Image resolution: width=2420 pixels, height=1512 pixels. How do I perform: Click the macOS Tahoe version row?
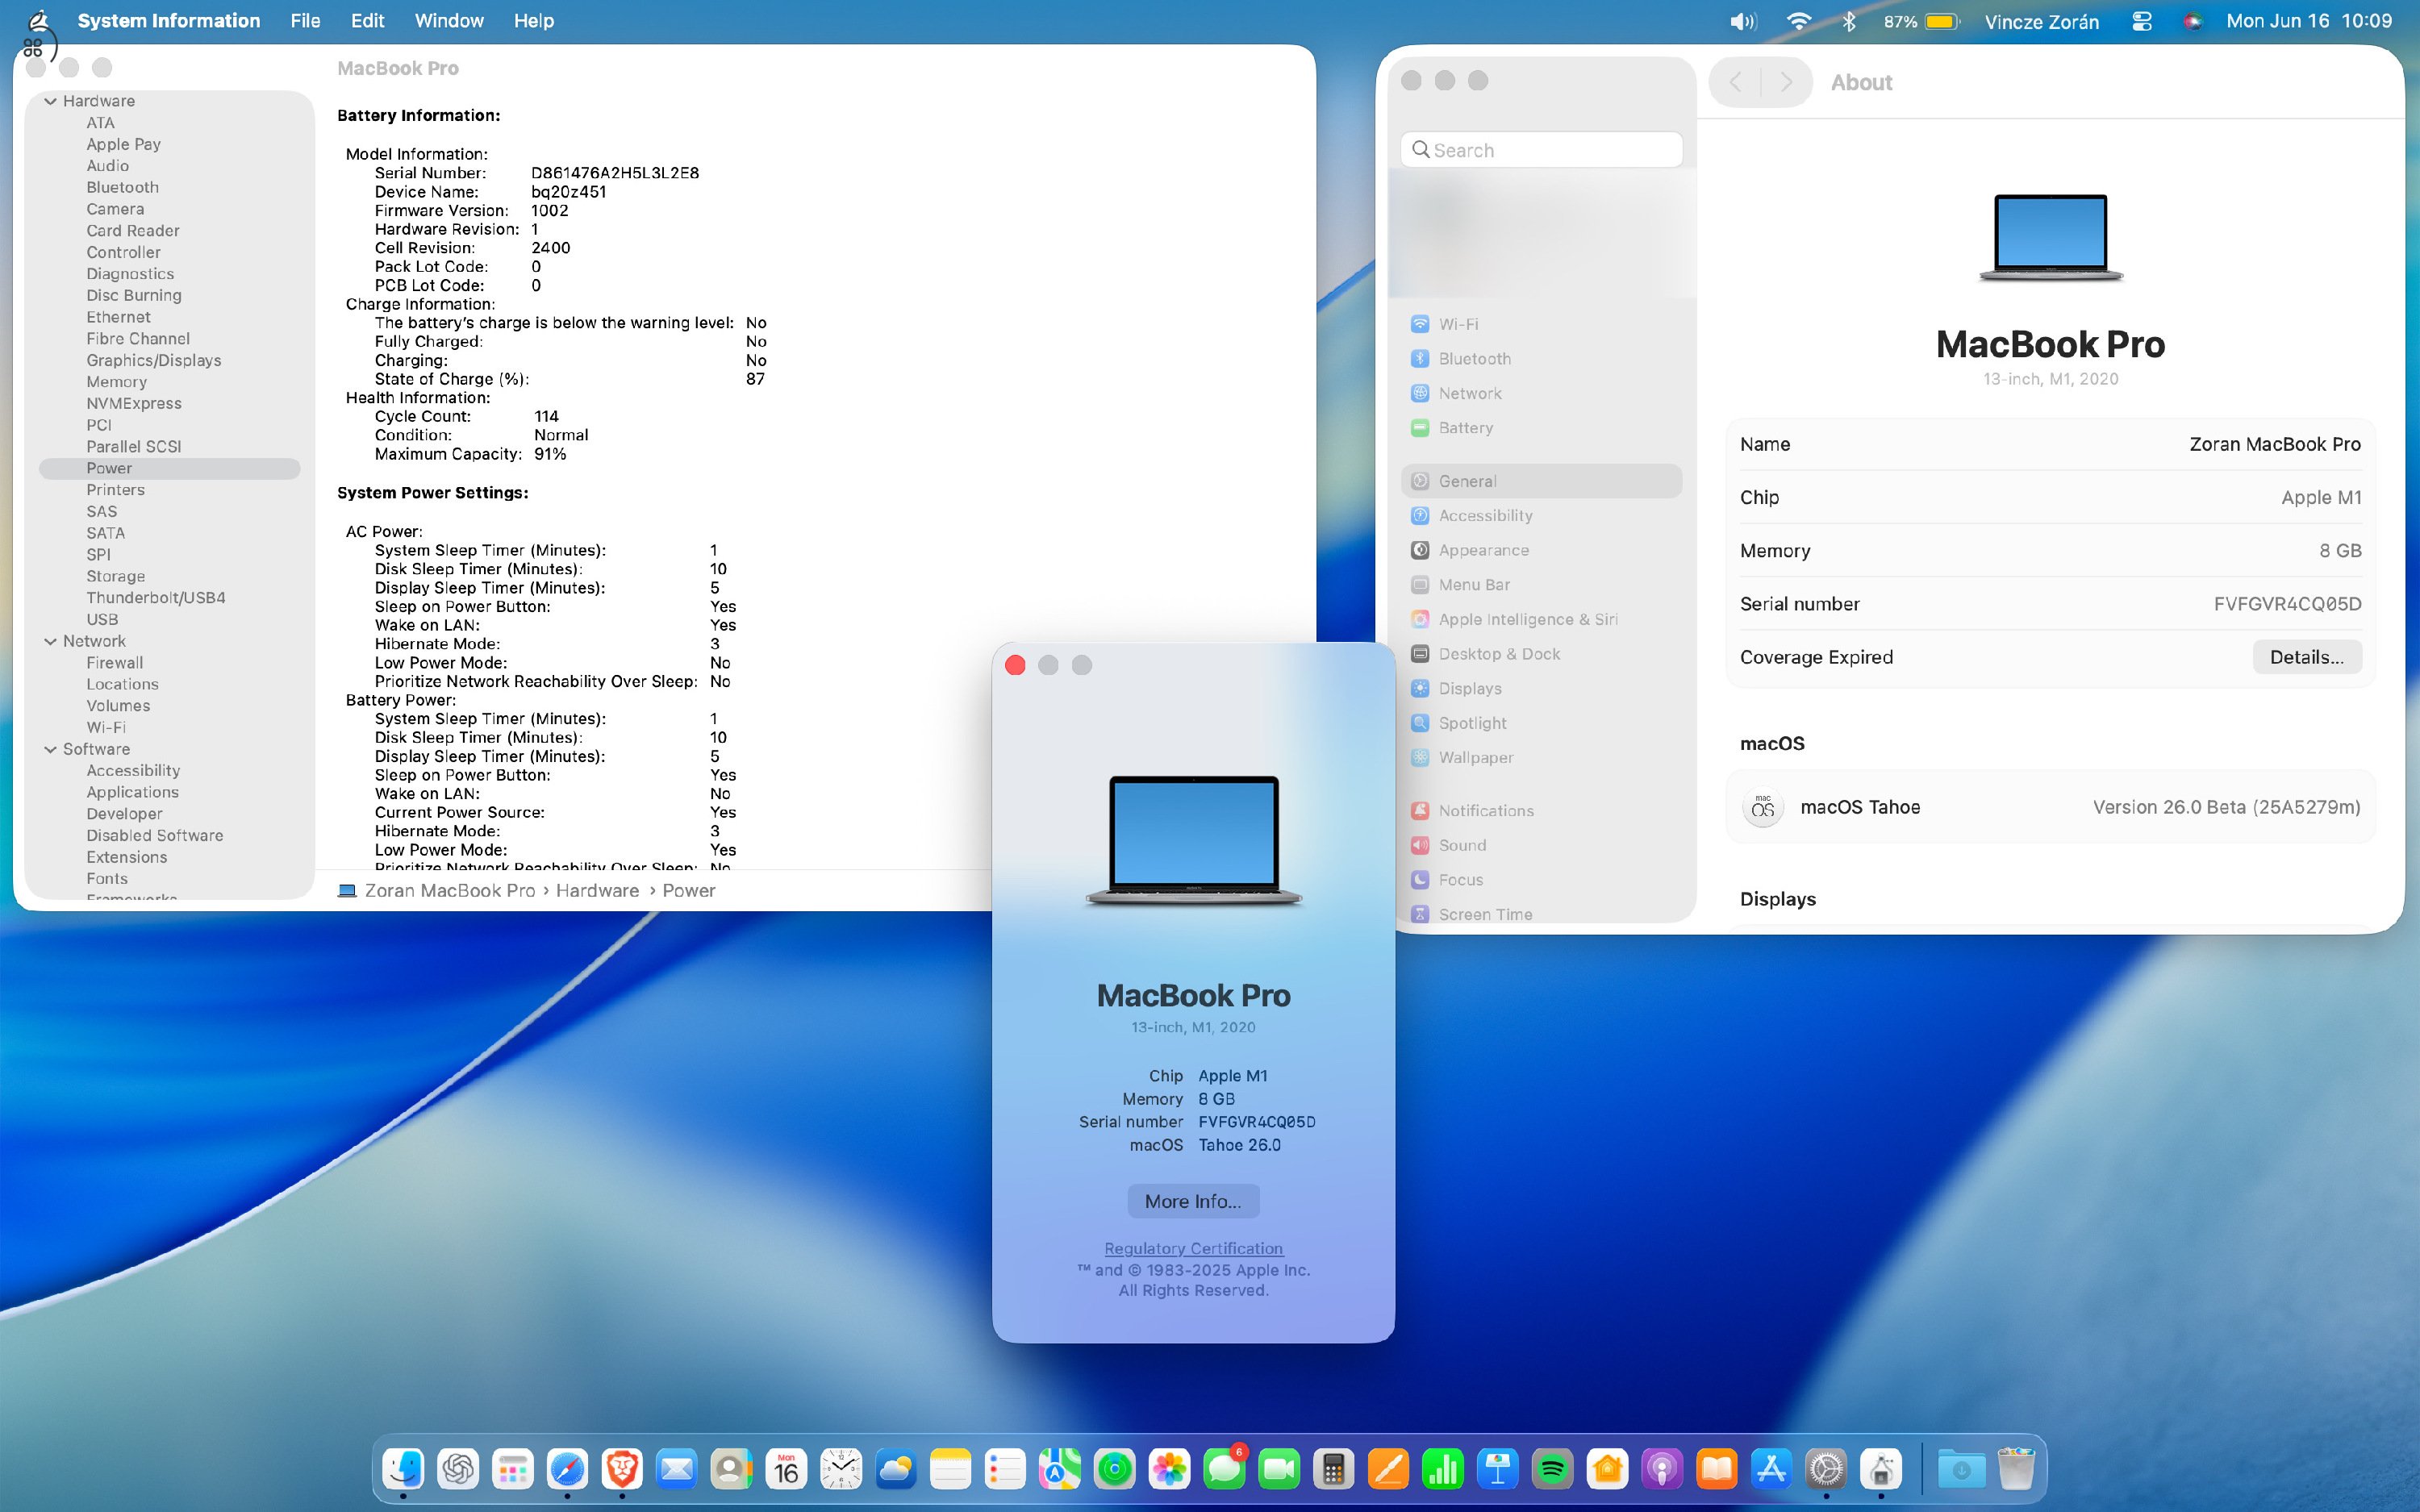pos(2050,807)
